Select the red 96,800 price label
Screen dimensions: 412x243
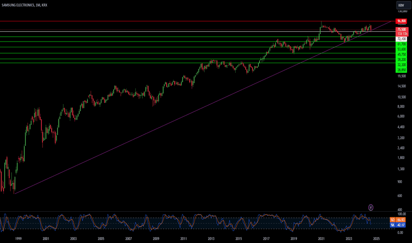click(x=401, y=21)
